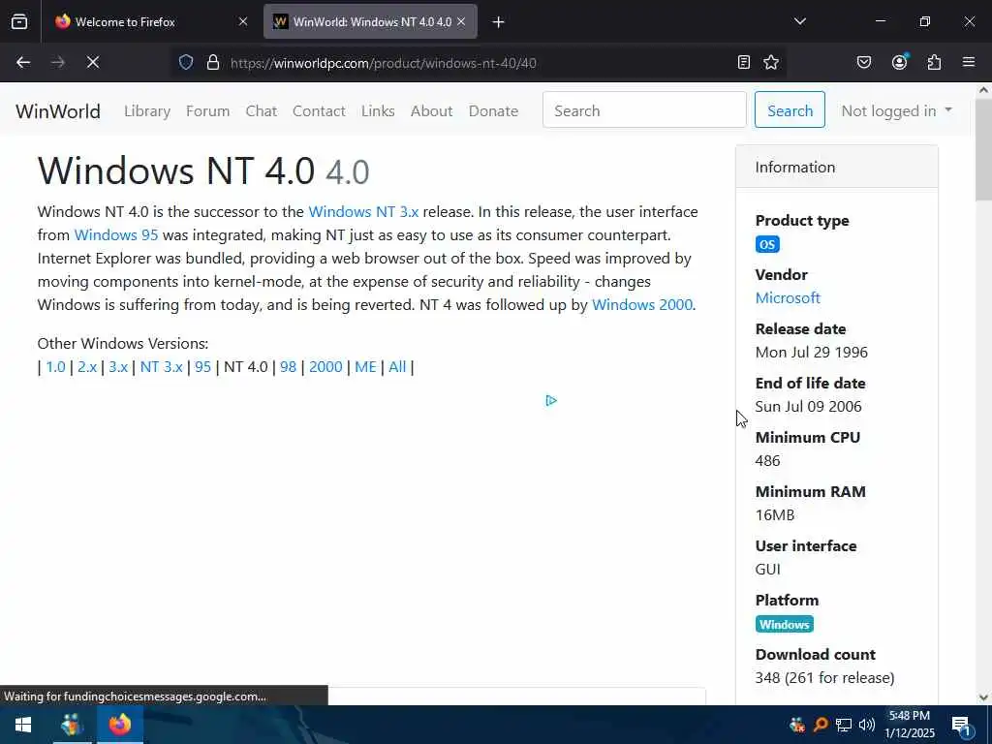This screenshot has width=992, height=744.
Task: Go back with the back arrow
Action: [23, 62]
